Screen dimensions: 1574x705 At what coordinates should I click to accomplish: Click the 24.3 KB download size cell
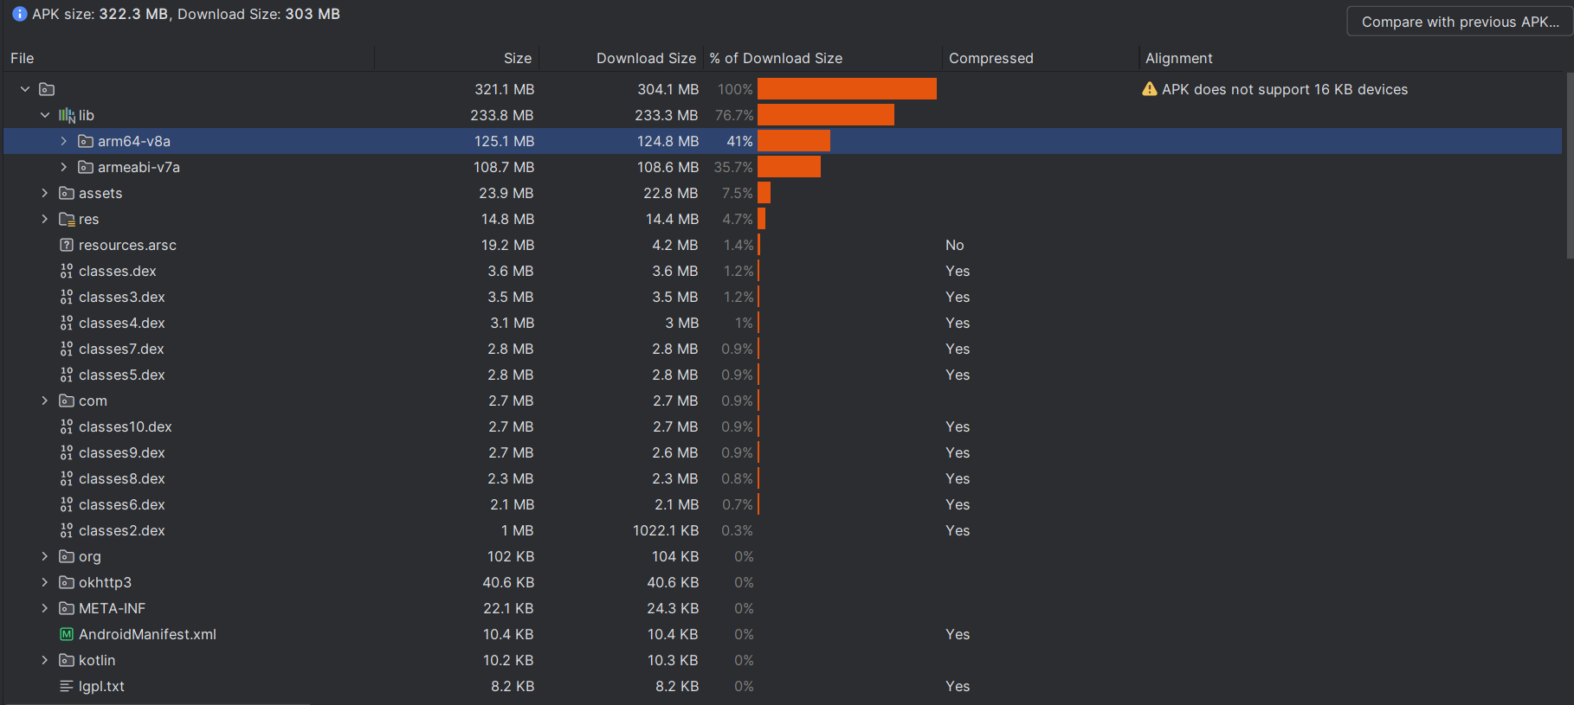click(673, 608)
